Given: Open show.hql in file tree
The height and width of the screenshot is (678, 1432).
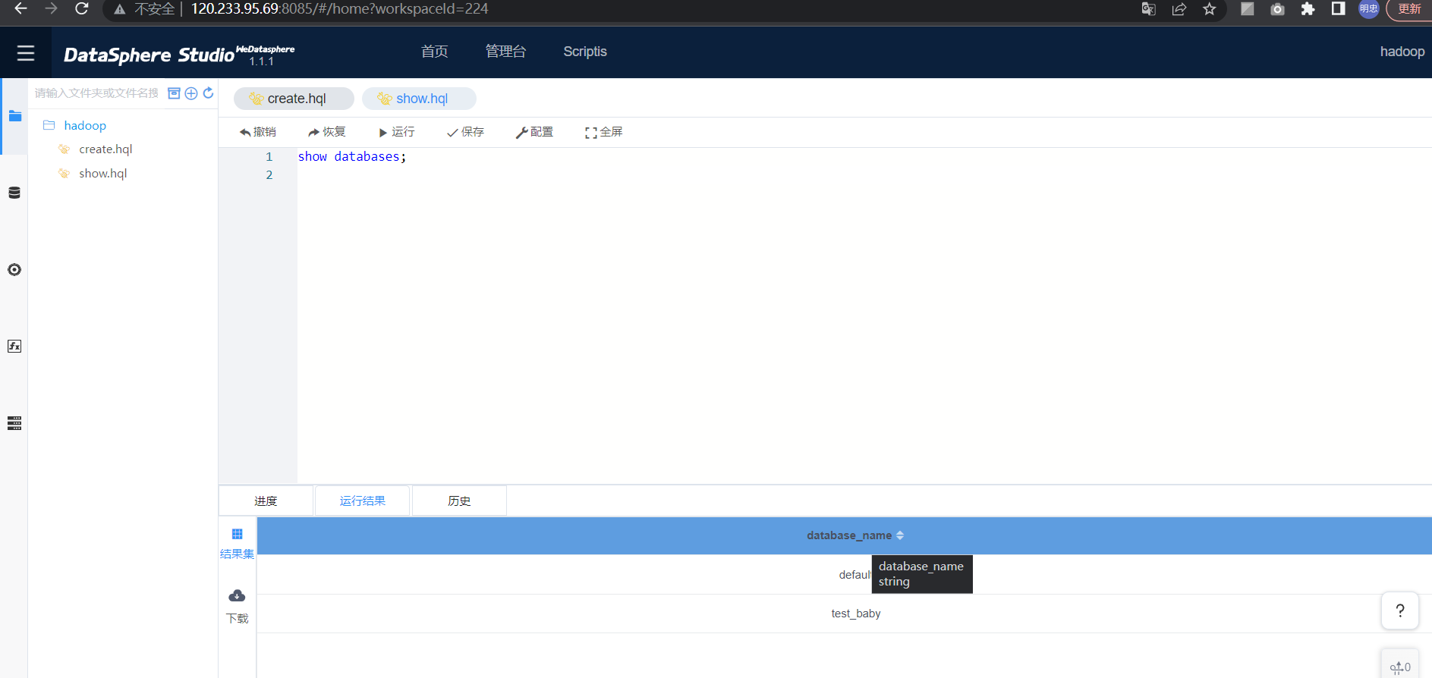Looking at the screenshot, I should (x=103, y=174).
